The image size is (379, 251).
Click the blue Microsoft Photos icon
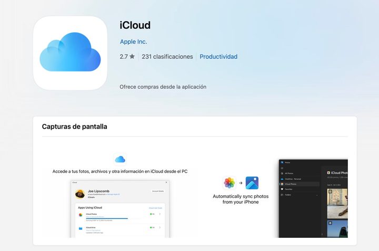[x=252, y=183]
